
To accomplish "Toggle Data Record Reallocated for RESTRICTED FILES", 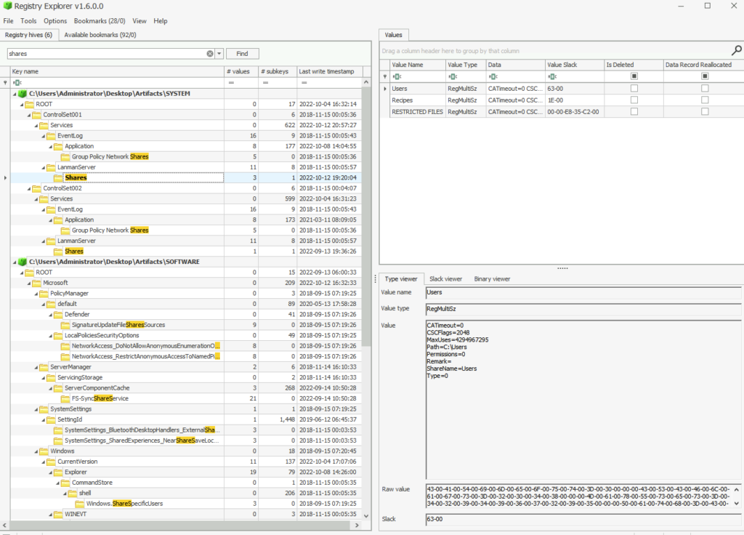I will tap(705, 111).
